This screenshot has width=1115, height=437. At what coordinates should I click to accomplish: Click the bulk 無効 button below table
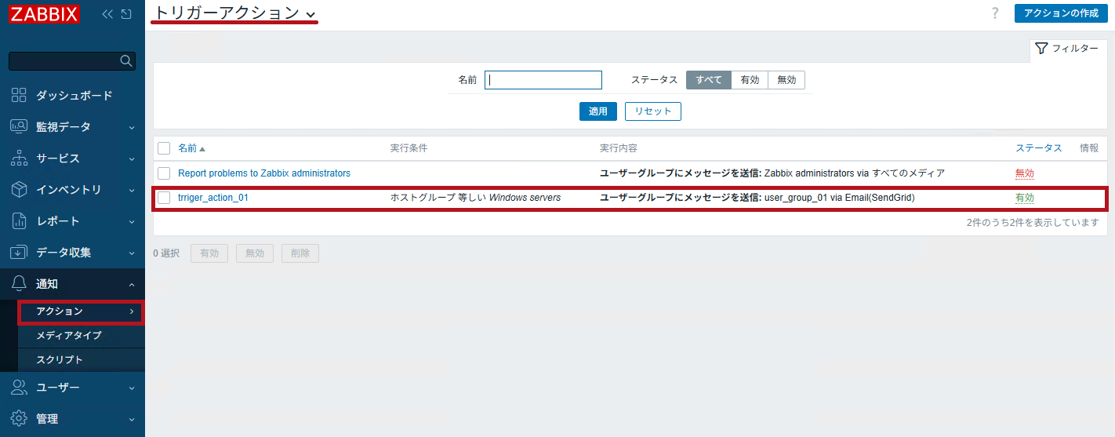pyautogui.click(x=255, y=253)
